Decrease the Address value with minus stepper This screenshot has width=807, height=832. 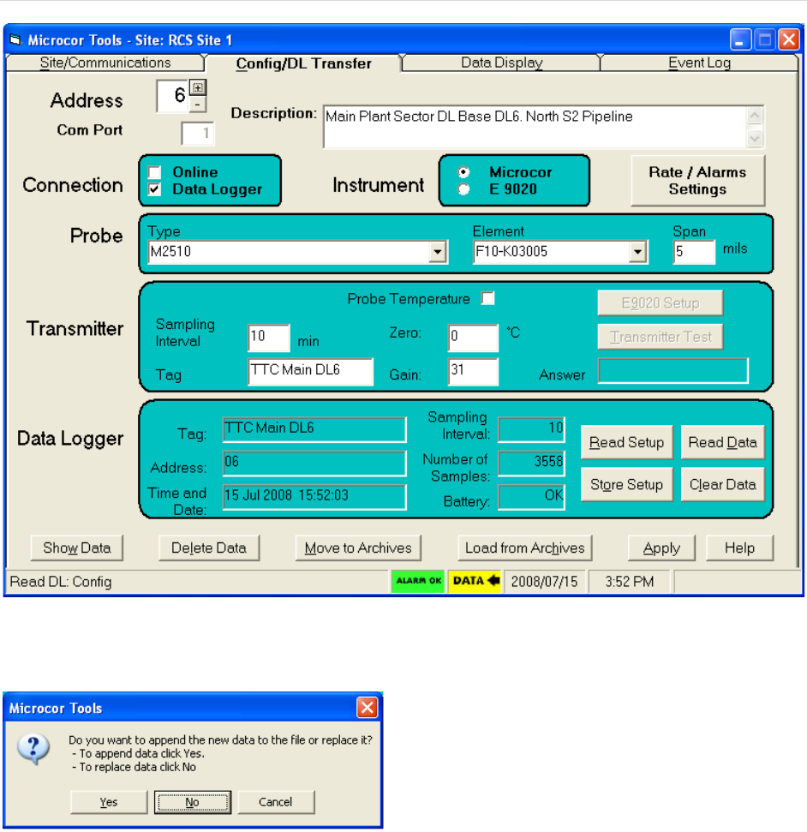(x=198, y=105)
